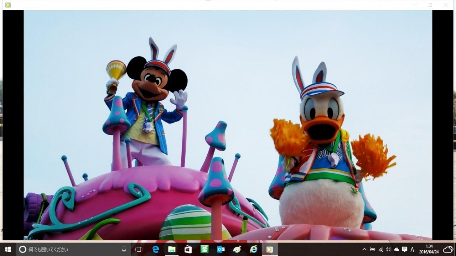Open File Explorer from the taskbar
The width and height of the screenshot is (456, 256).
172,250
